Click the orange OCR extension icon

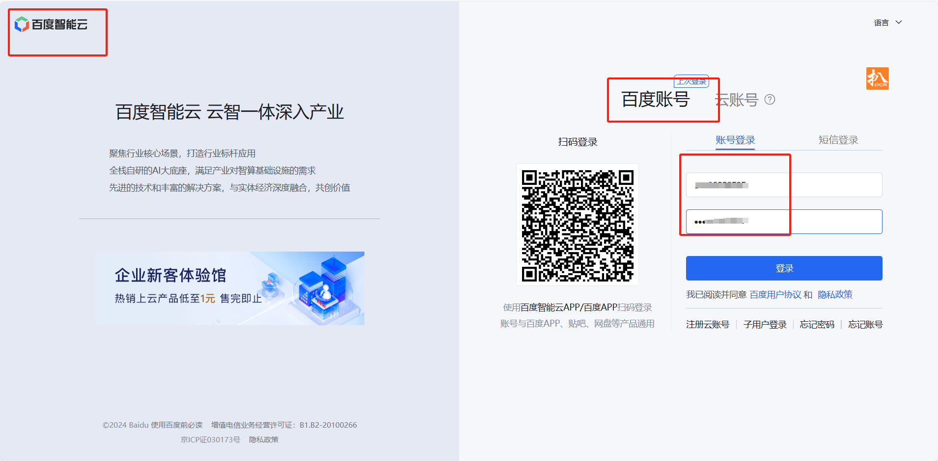coord(877,78)
